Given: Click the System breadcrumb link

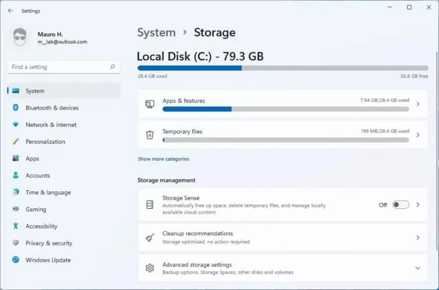Looking at the screenshot, I should (x=156, y=32).
